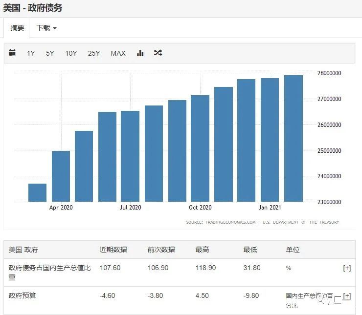Screen dimensions: 362x315
Task: Click the 美国 政府 table header
Action: (x=23, y=250)
